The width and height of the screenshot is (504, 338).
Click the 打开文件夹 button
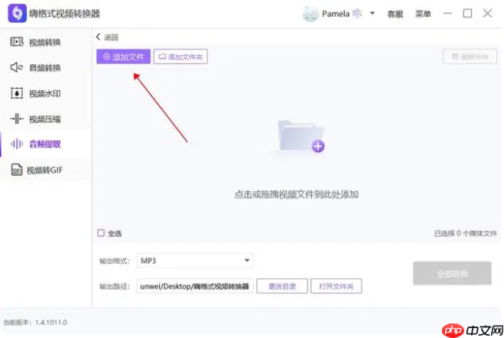pos(337,286)
